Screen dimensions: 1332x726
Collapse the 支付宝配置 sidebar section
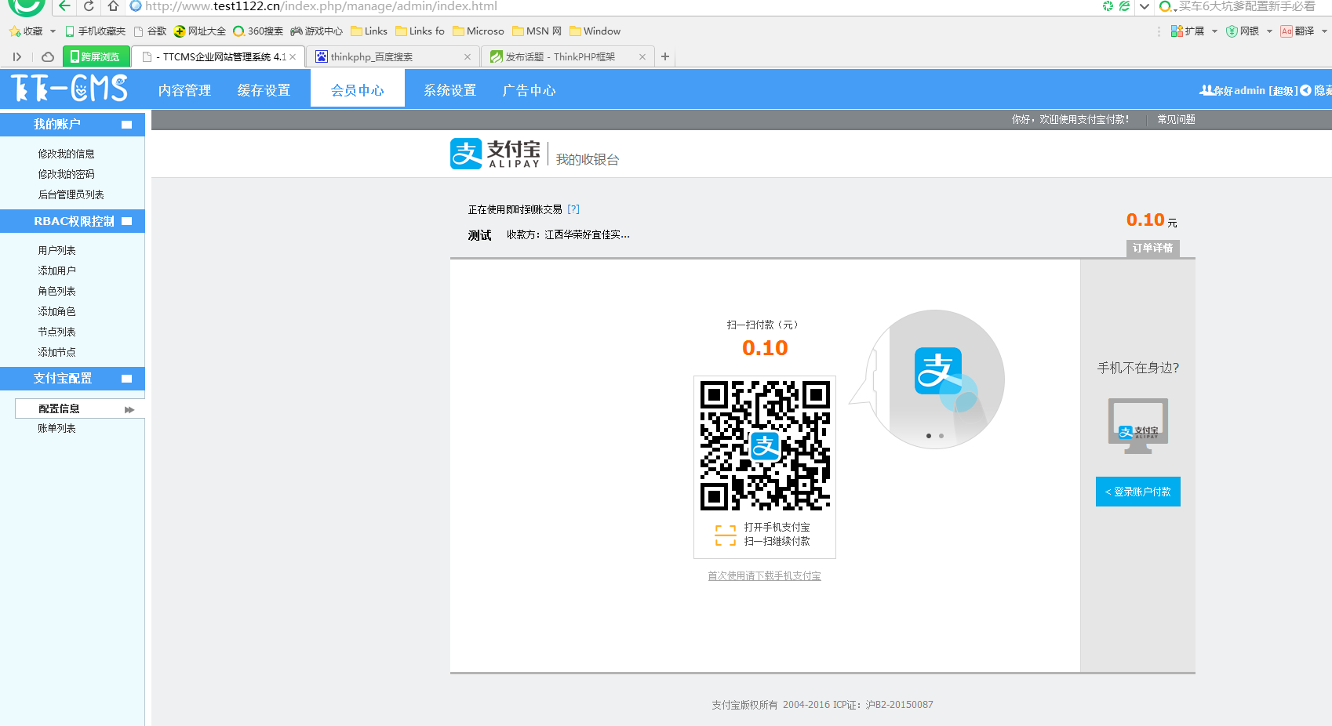click(126, 379)
